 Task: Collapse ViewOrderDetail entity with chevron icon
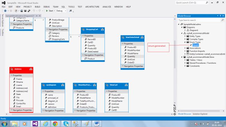(x=142, y=37)
